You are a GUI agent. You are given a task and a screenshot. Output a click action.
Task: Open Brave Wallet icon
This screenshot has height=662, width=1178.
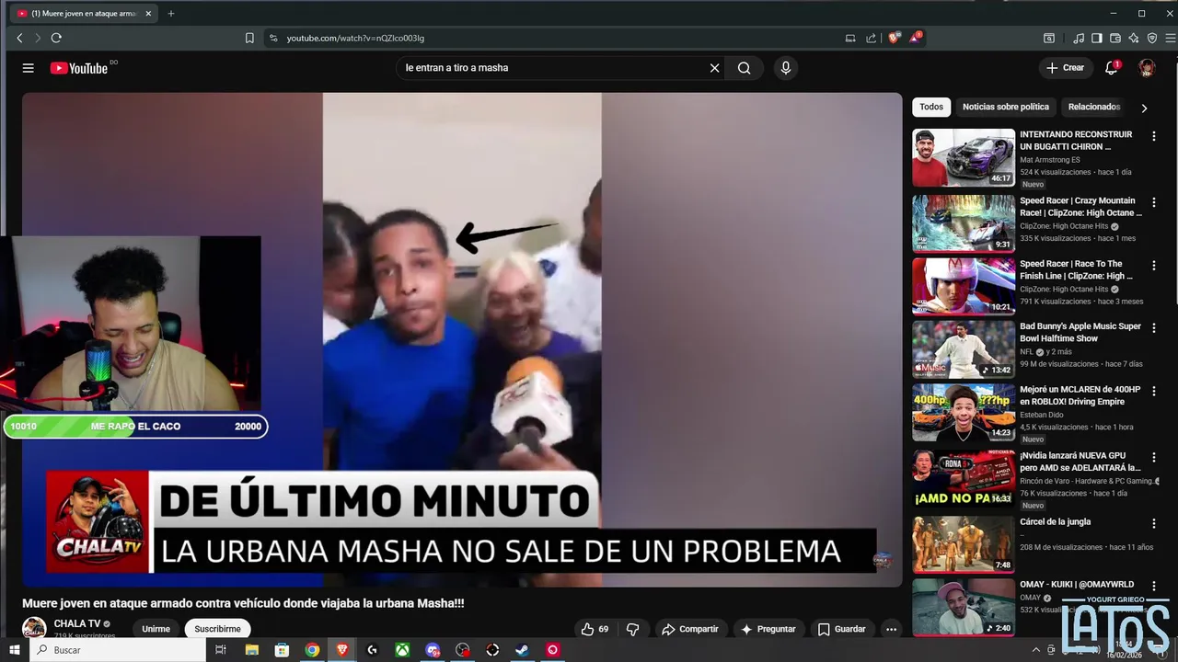coord(1115,38)
